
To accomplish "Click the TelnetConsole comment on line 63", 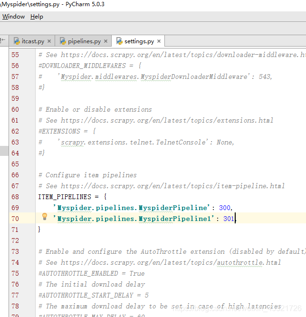I will [x=136, y=142].
